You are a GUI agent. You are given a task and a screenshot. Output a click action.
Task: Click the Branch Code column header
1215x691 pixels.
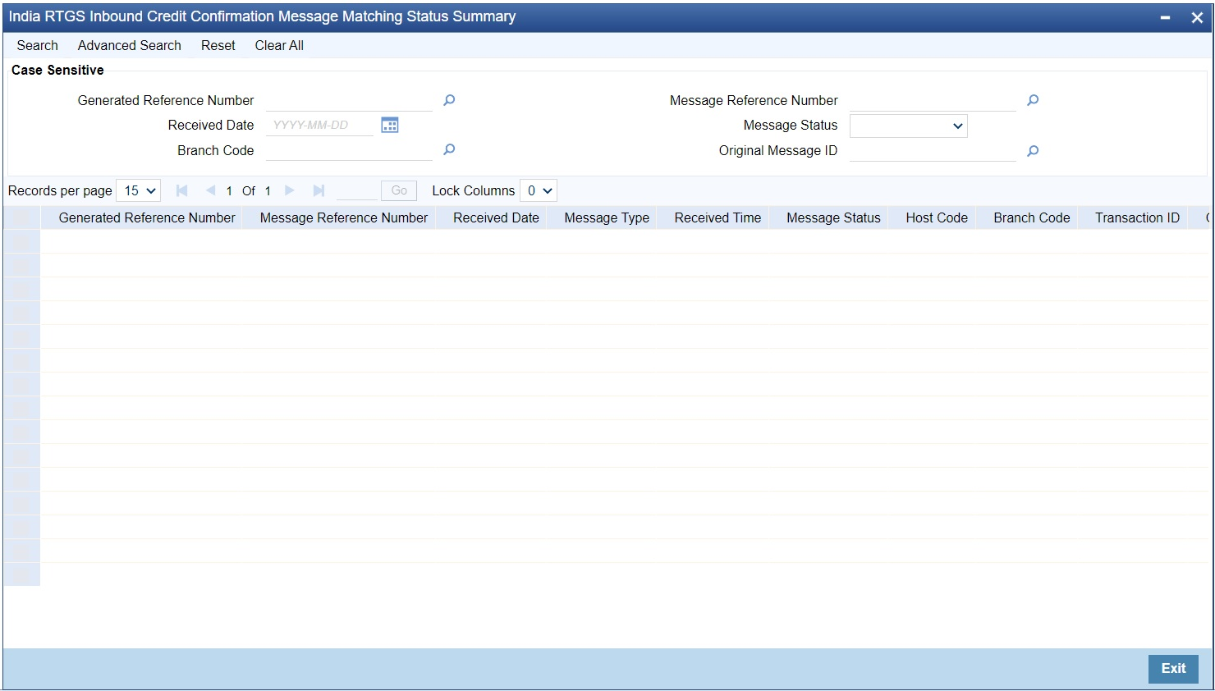(1032, 217)
